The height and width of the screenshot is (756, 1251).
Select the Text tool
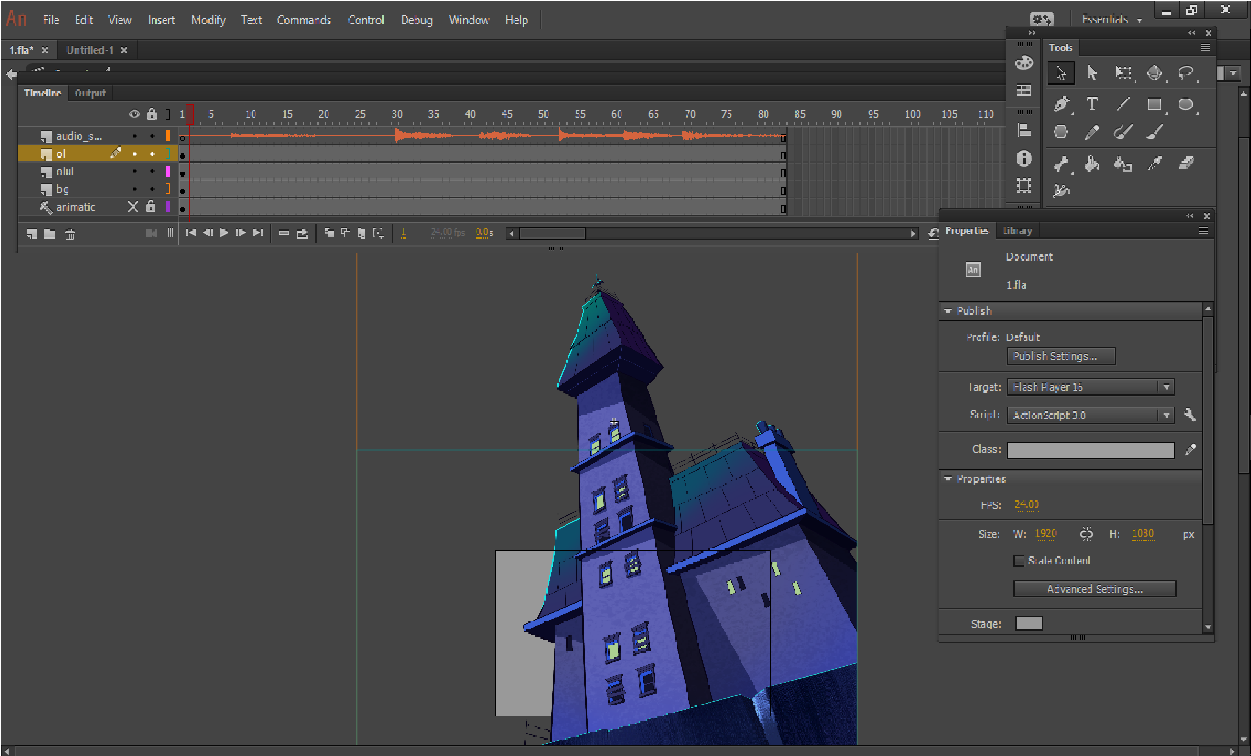tap(1092, 104)
